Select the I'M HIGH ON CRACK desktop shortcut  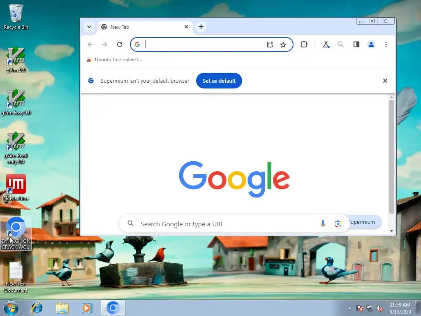click(16, 234)
